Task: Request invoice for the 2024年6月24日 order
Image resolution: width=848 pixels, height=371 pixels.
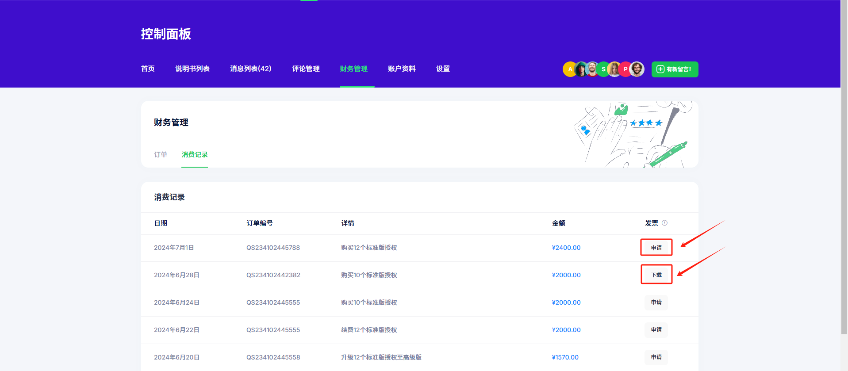Action: [656, 302]
